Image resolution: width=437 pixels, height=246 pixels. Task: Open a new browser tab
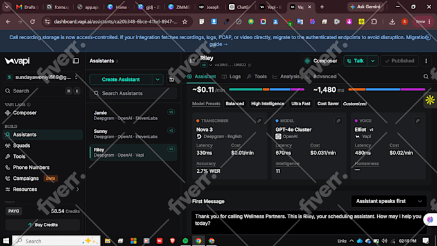tap(322, 7)
